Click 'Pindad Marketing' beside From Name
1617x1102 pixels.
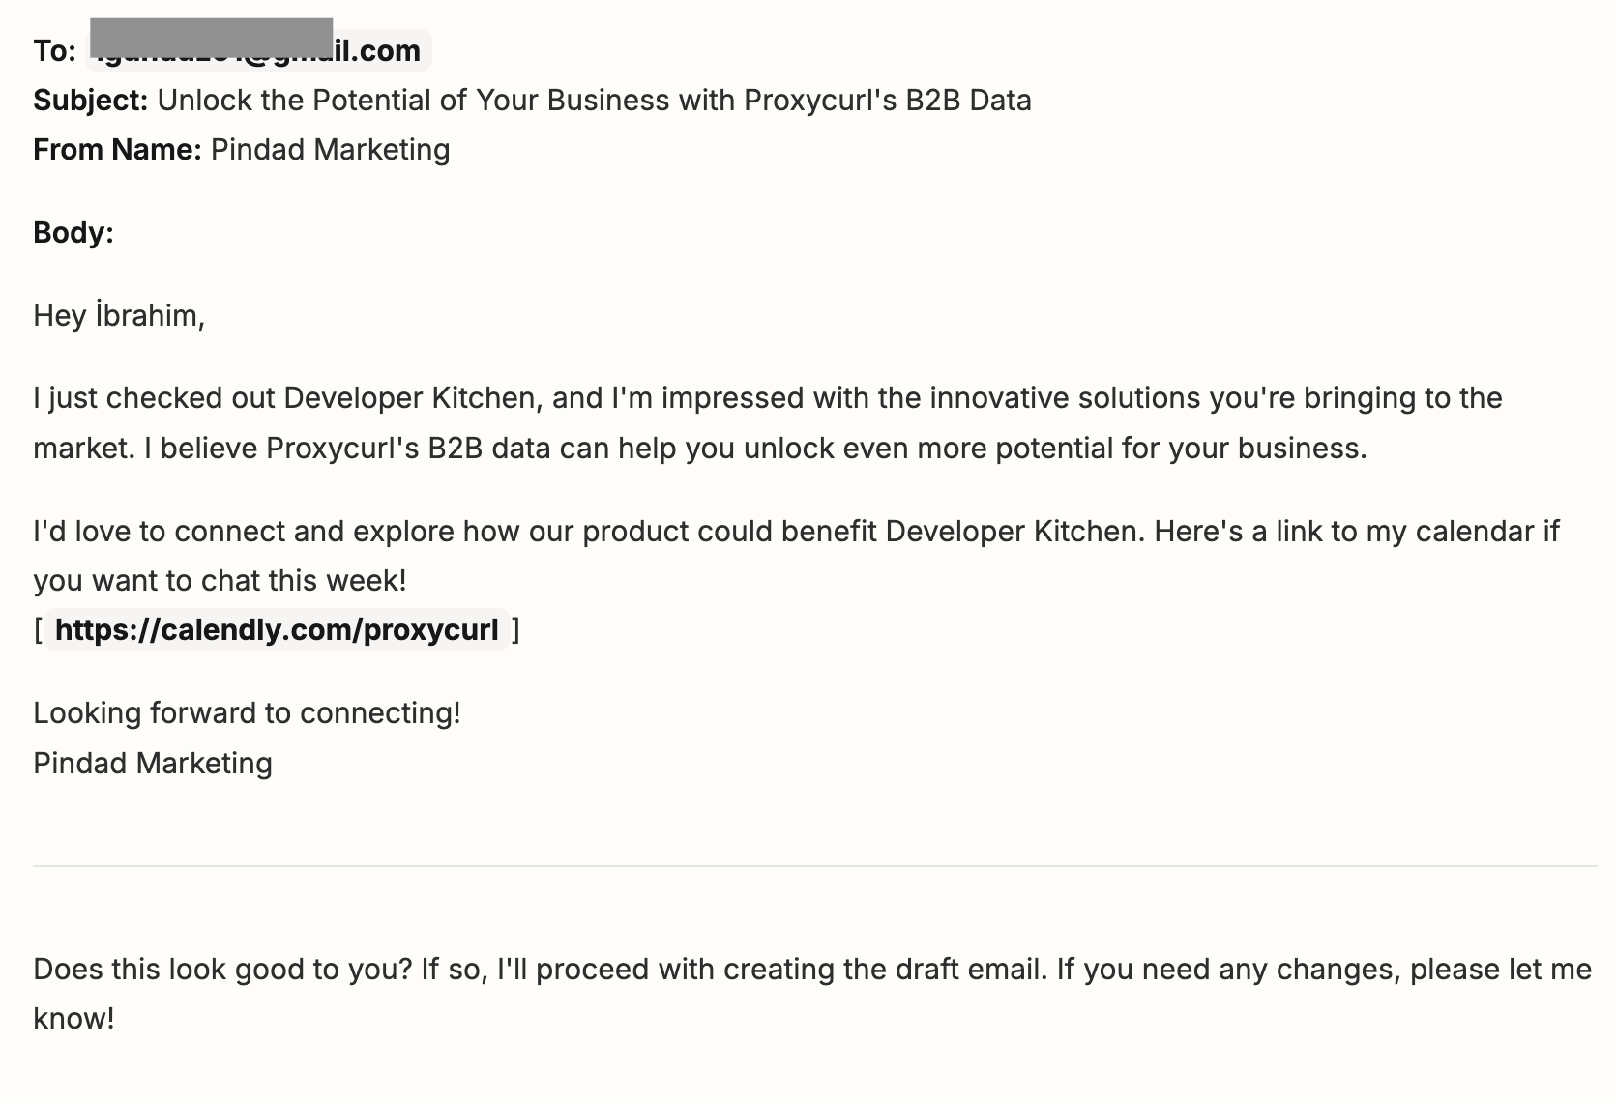pyautogui.click(x=330, y=150)
